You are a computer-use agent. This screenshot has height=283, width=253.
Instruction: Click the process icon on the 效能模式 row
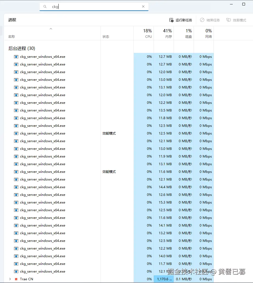pyautogui.click(x=16, y=133)
